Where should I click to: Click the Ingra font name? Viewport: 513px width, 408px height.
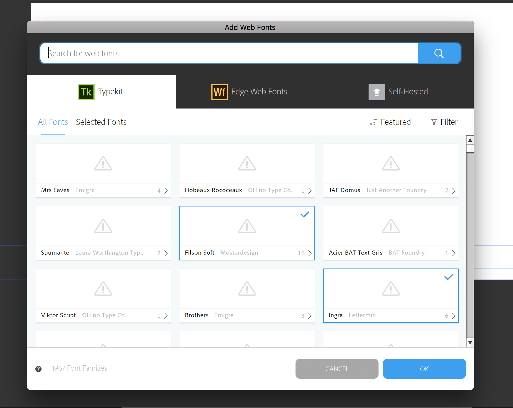tap(336, 315)
